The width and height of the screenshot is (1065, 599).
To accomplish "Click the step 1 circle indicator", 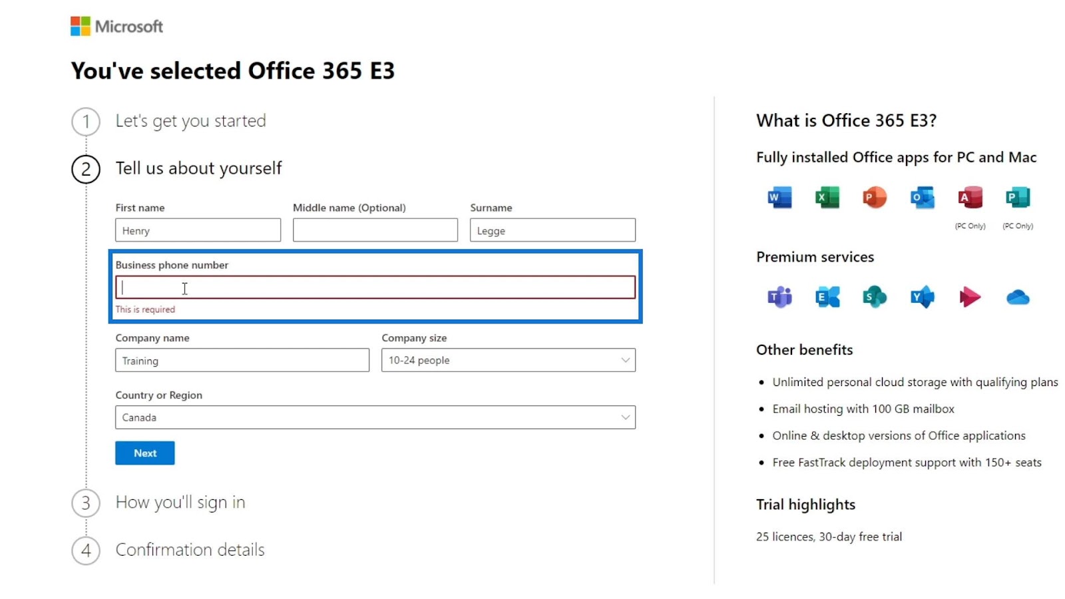I will tap(86, 122).
